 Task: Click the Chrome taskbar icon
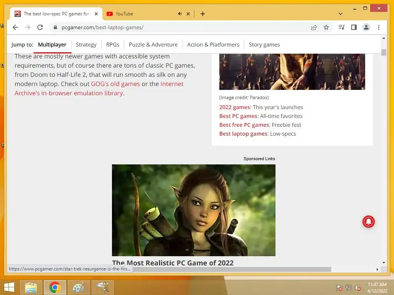coord(55,287)
